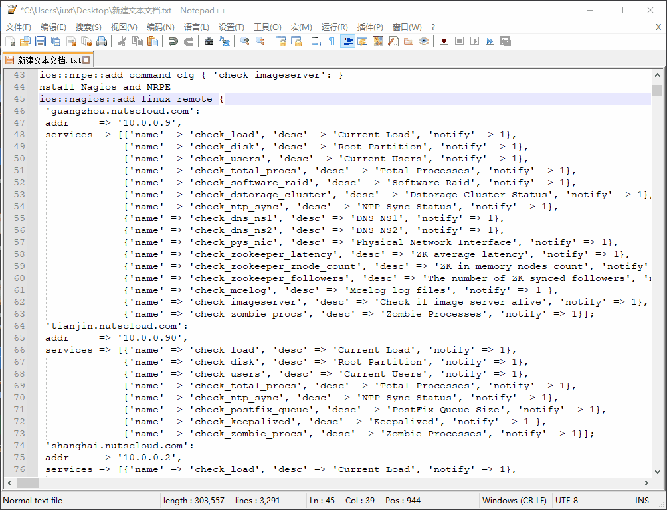Toggle show all characters pilcrow icon
667x510 pixels.
tap(332, 41)
